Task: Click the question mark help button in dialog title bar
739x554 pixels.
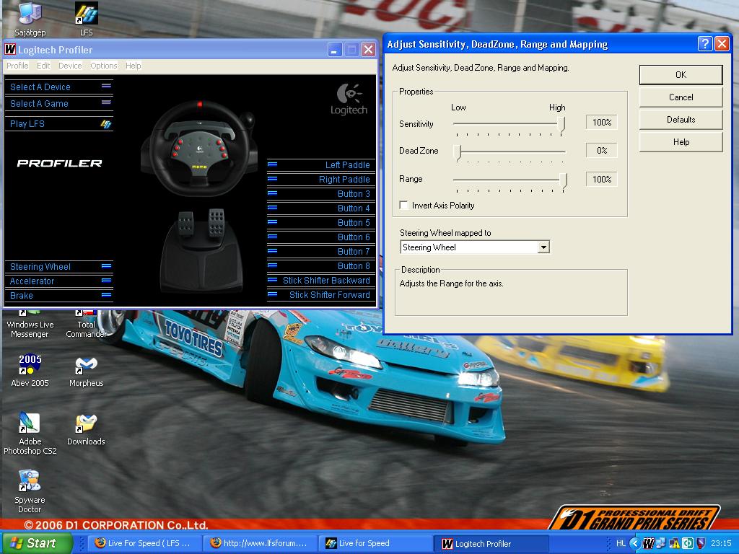Action: [705, 44]
